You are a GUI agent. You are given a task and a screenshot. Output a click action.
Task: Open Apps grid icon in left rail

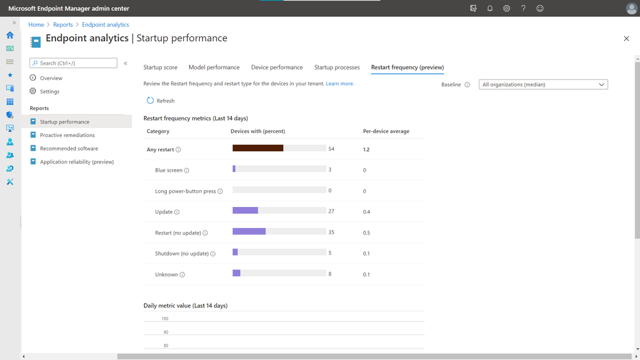click(x=10, y=102)
